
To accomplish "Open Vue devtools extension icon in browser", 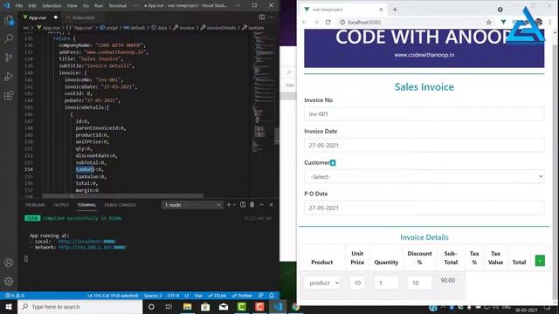I will click(x=503, y=22).
